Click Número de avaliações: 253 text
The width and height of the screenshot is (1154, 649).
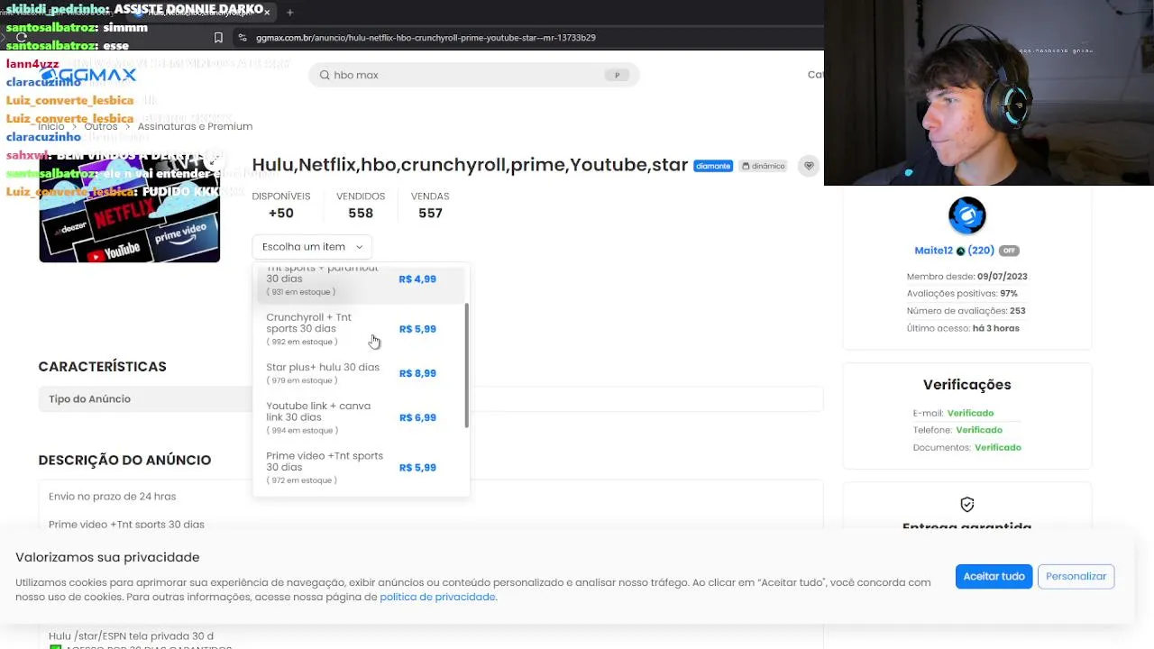[966, 311]
